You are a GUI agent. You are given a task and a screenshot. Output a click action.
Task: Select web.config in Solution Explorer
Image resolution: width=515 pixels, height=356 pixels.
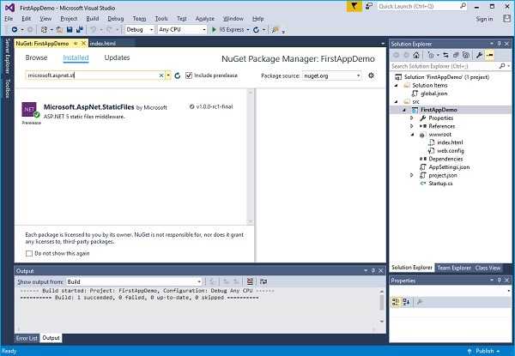click(x=450, y=151)
